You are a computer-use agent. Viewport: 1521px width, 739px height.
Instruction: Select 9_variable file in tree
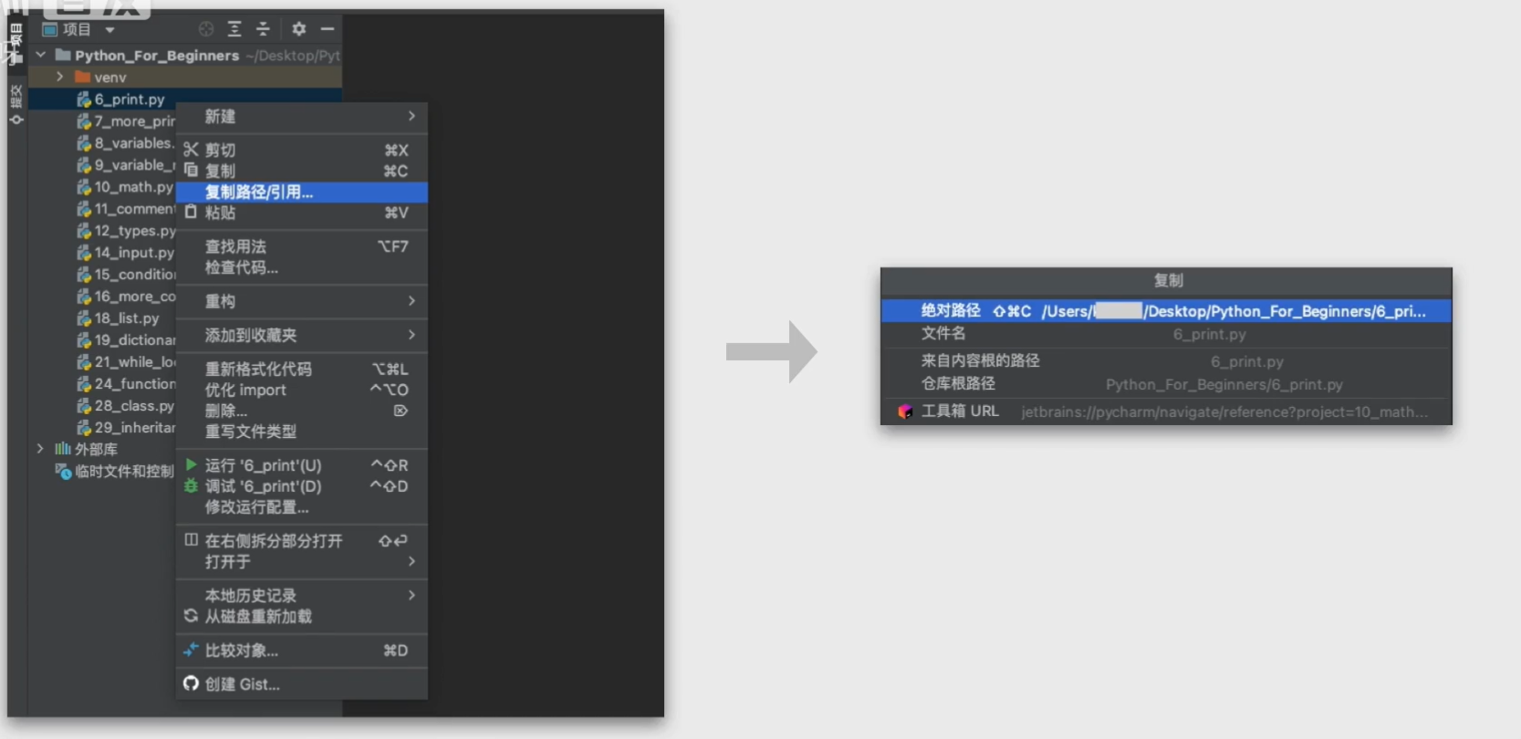tap(126, 165)
